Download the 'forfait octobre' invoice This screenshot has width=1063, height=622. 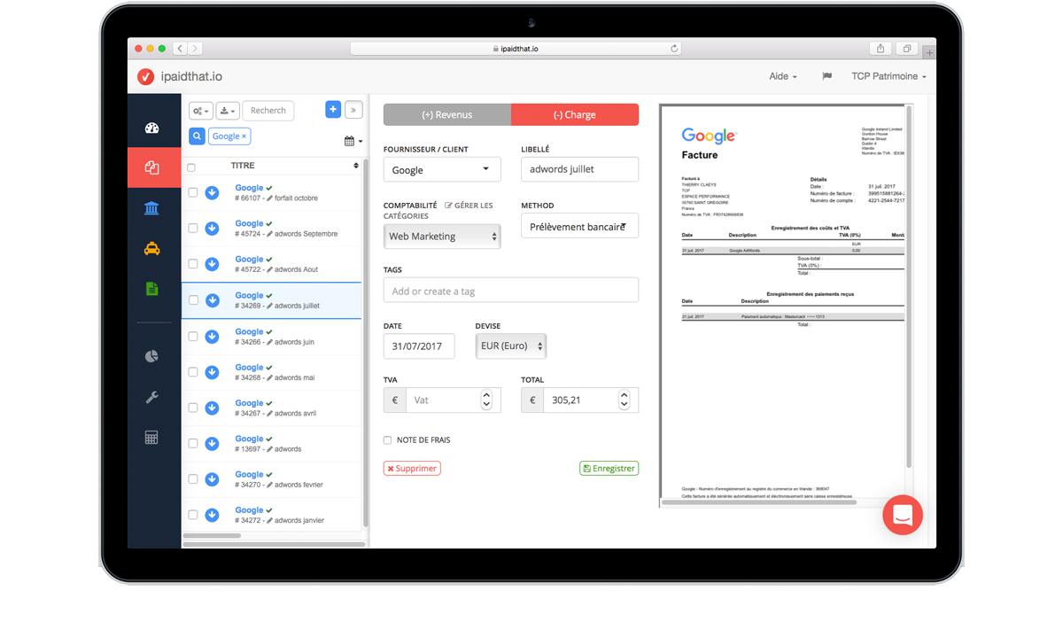tap(212, 192)
